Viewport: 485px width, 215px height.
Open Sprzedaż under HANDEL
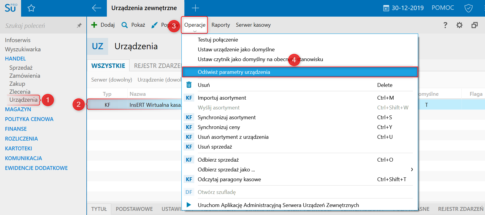click(21, 68)
